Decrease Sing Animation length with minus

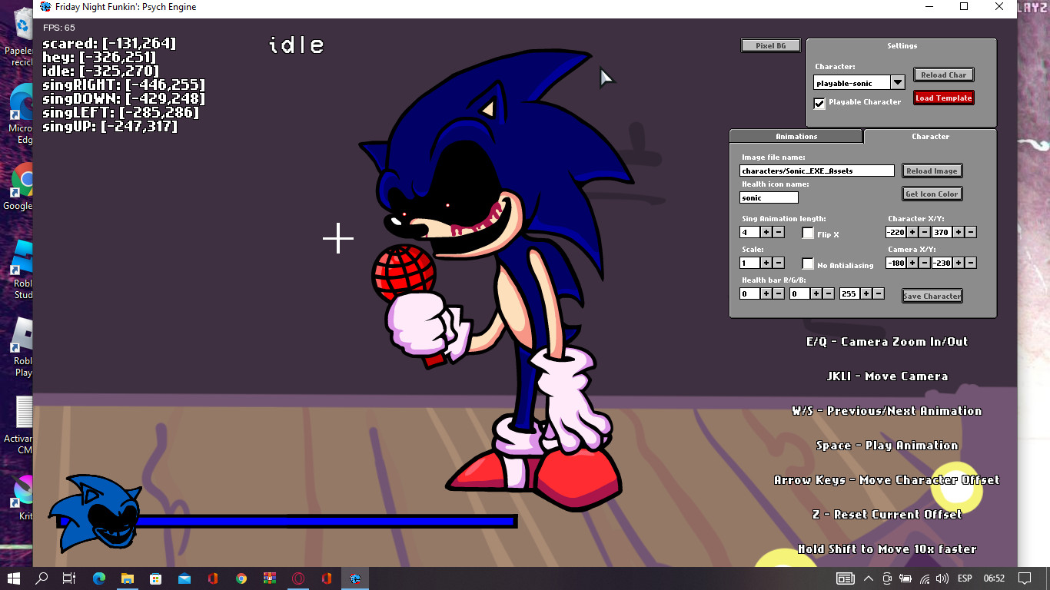tap(779, 232)
